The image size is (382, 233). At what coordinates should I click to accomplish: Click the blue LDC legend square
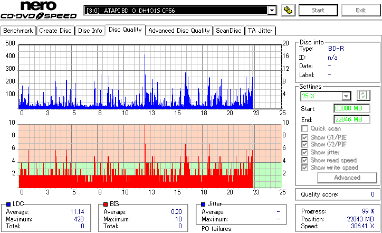coord(8,204)
